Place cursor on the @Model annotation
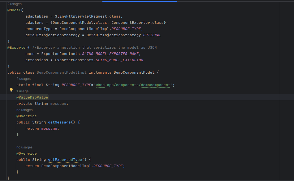Viewport: 294px width, 181px height. (14, 10)
